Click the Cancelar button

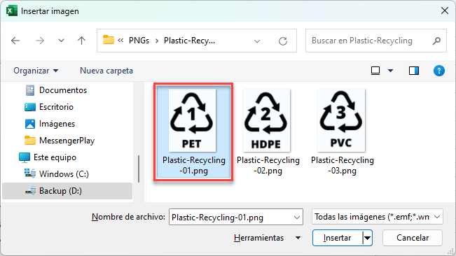(x=413, y=238)
